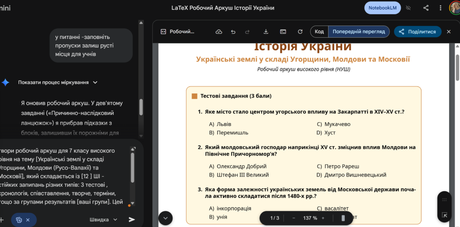Click the refresh icon in canvas toolbar
This screenshot has width=460, height=227.
(x=300, y=32)
